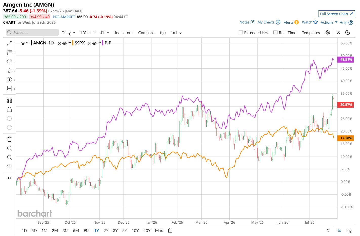The image size is (360, 236).
Task: Click the purple PJP color swatch
Action: pos(103,43)
